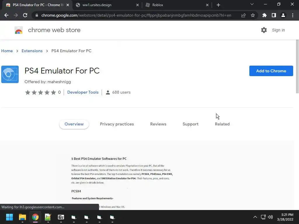
Task: Open the tab search dropdown arrow
Action: coord(252,4)
